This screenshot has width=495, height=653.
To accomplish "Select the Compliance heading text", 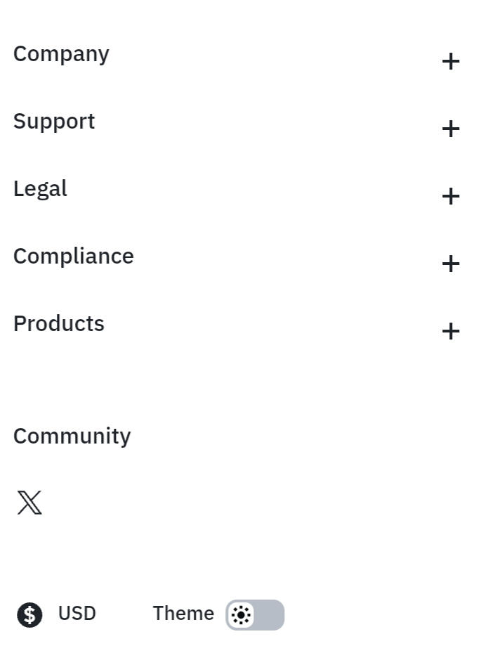I will (74, 256).
